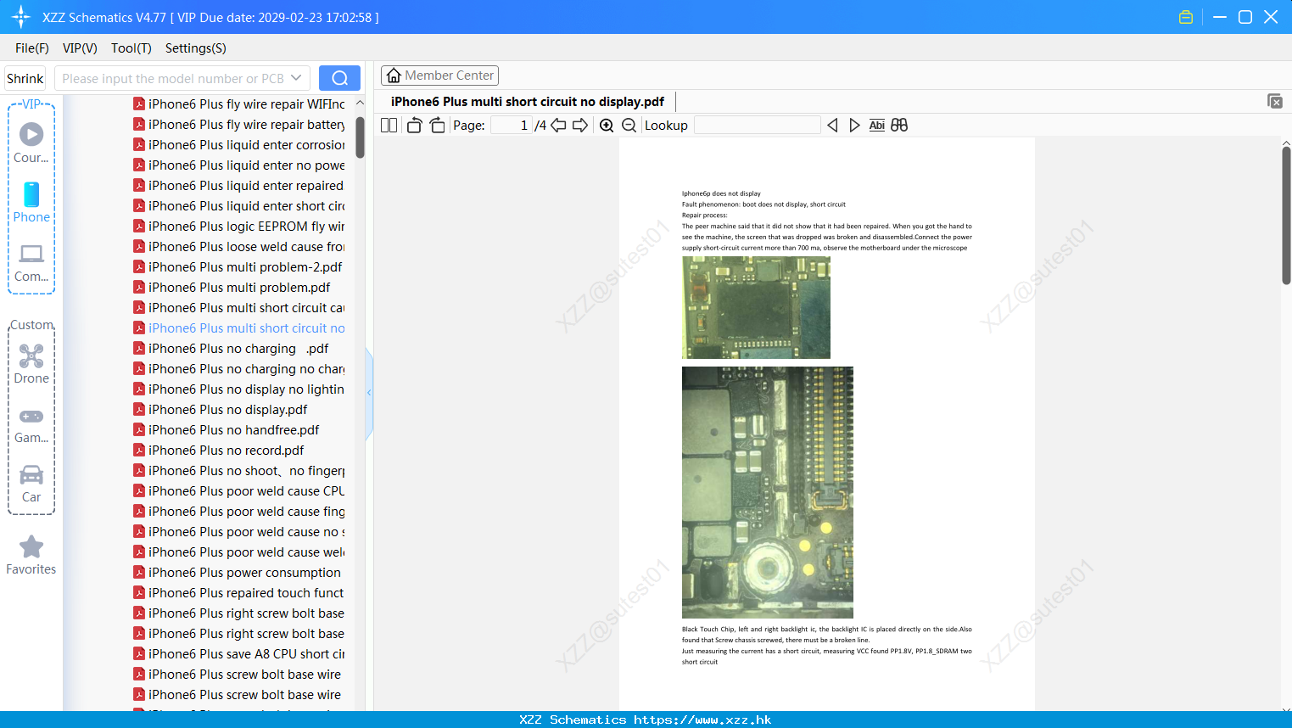
Task: Open Favorites star icon
Action: pos(31,555)
